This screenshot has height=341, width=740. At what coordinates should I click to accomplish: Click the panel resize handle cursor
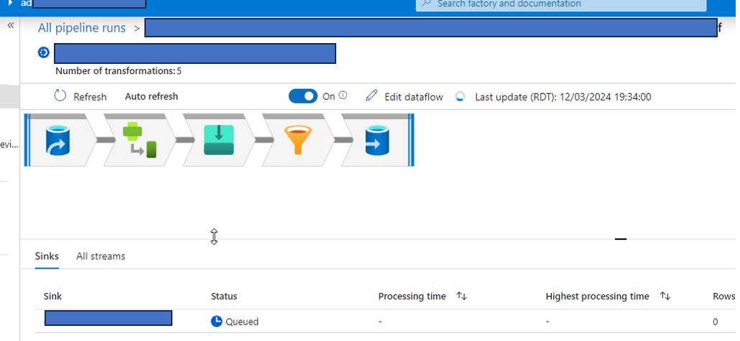click(214, 237)
